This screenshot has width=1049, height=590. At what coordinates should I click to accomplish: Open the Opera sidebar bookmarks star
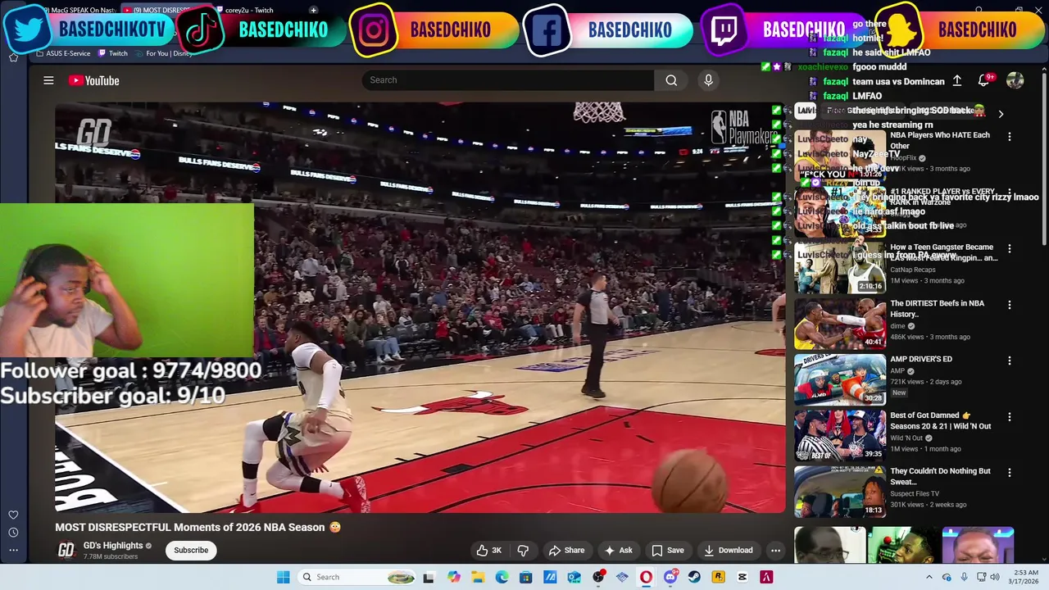(13, 57)
